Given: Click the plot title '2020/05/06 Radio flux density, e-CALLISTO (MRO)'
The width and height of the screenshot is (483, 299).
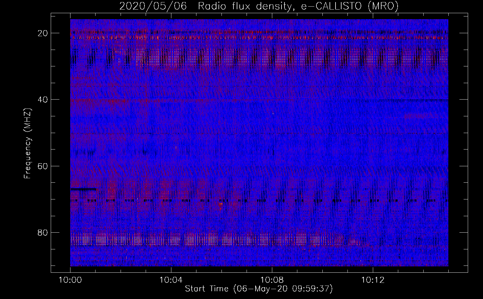Looking at the screenshot, I should (x=259, y=6).
